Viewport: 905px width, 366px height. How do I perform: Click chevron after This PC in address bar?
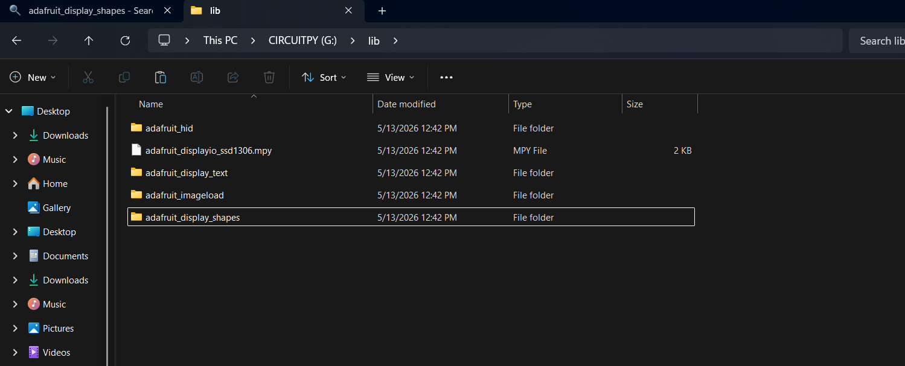point(253,40)
